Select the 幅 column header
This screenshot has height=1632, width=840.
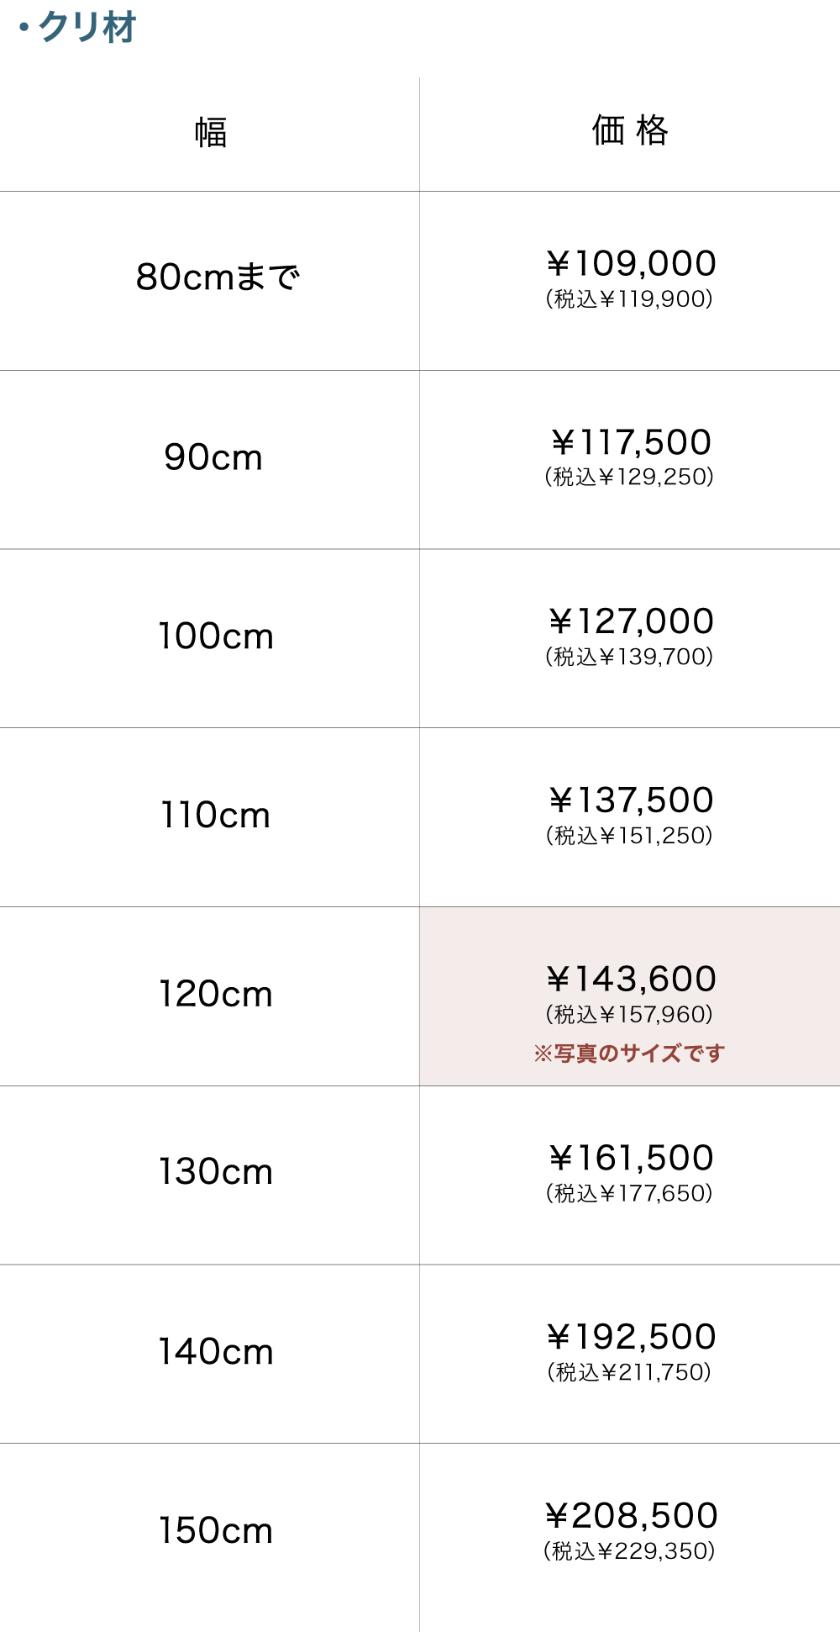tap(210, 133)
